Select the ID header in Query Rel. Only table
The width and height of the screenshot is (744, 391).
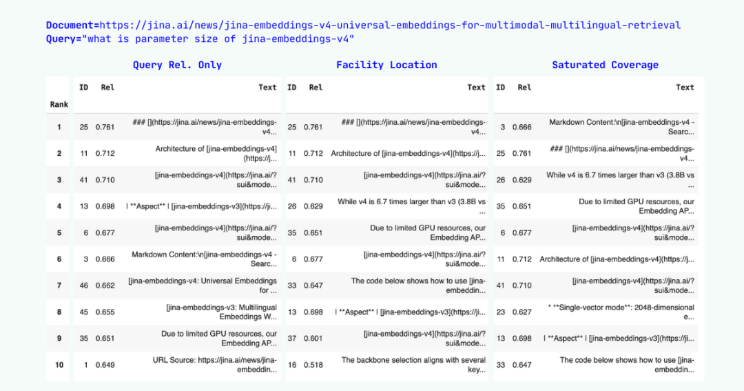83,88
